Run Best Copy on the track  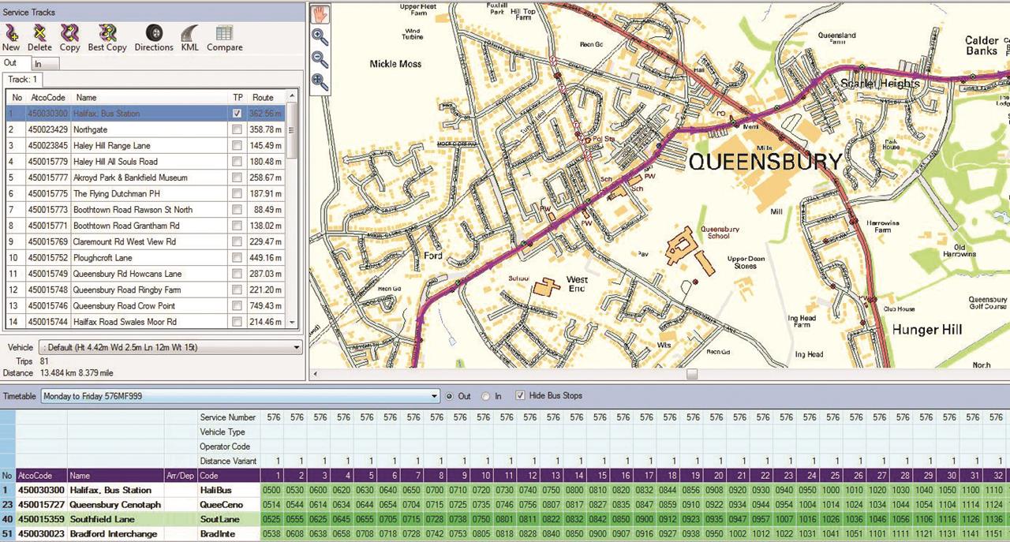tap(107, 36)
